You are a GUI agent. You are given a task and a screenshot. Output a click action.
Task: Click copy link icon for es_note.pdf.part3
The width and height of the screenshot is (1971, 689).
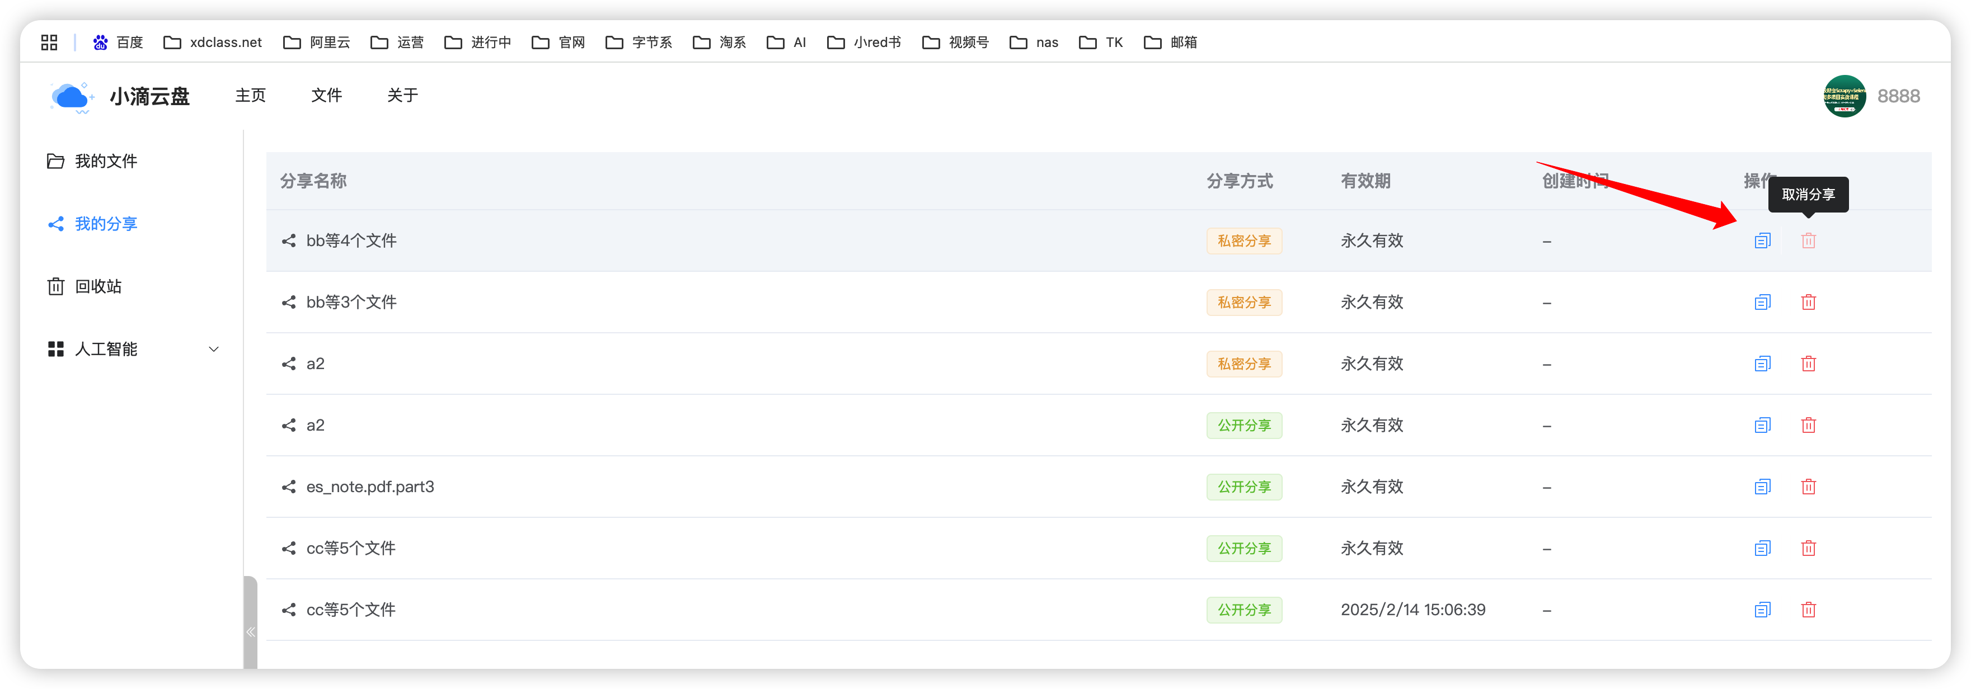[1762, 487]
